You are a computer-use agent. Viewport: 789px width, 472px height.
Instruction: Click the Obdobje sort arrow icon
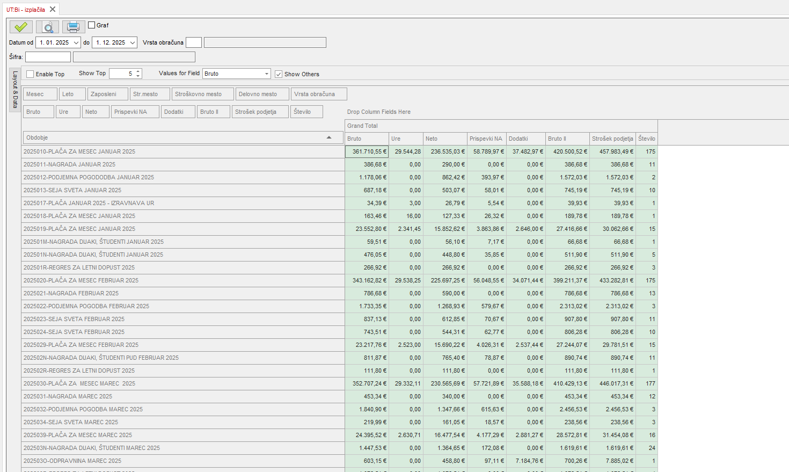(329, 138)
